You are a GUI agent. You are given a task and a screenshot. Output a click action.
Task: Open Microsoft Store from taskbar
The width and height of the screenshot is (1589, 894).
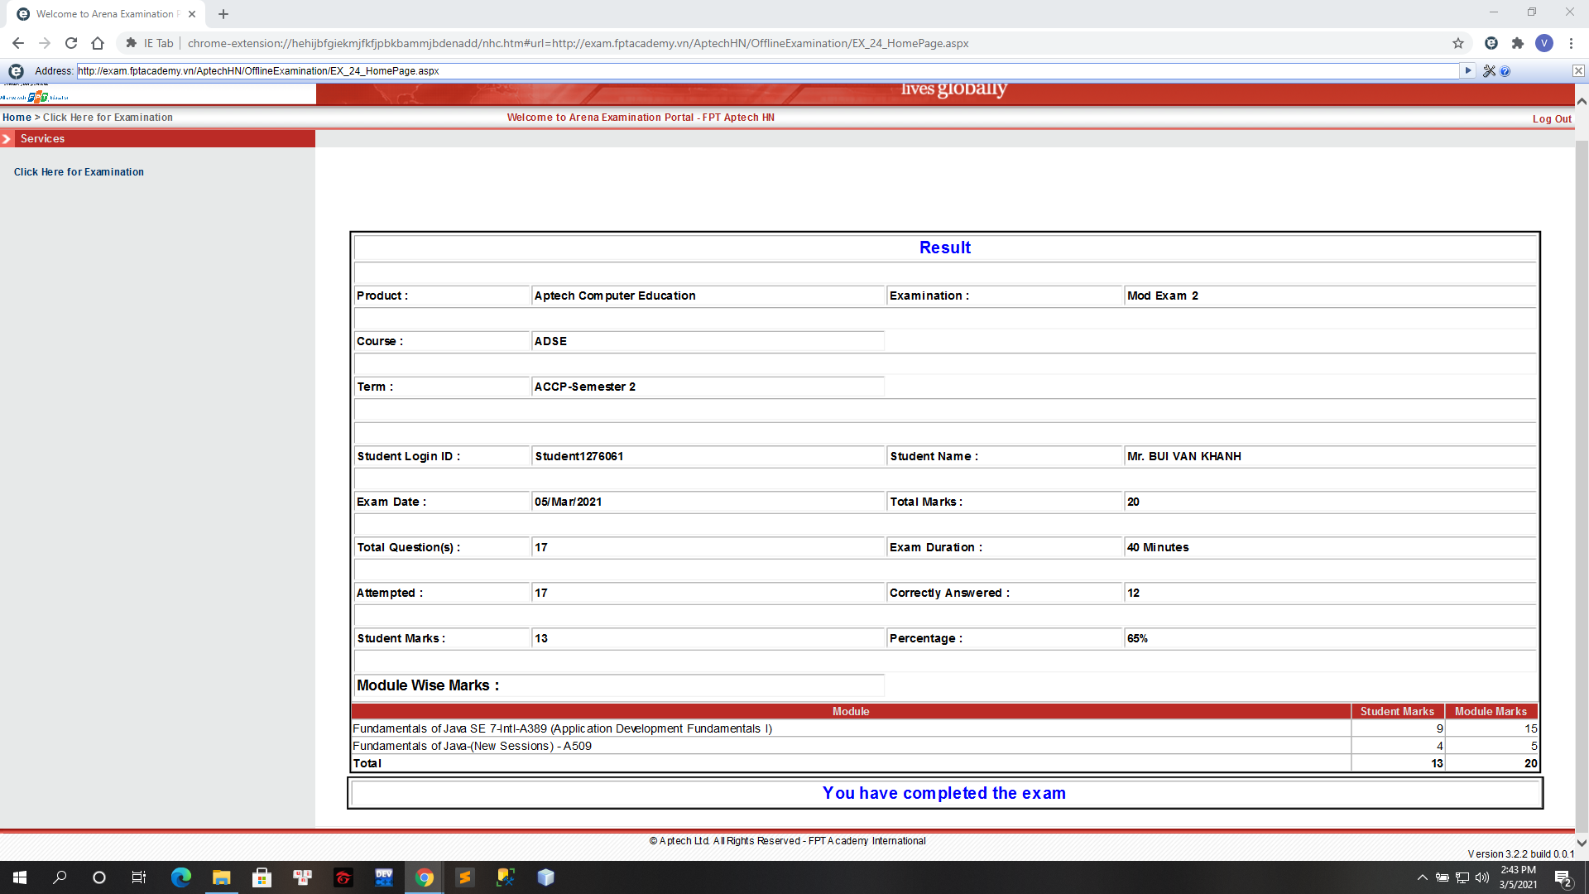pyautogui.click(x=262, y=877)
